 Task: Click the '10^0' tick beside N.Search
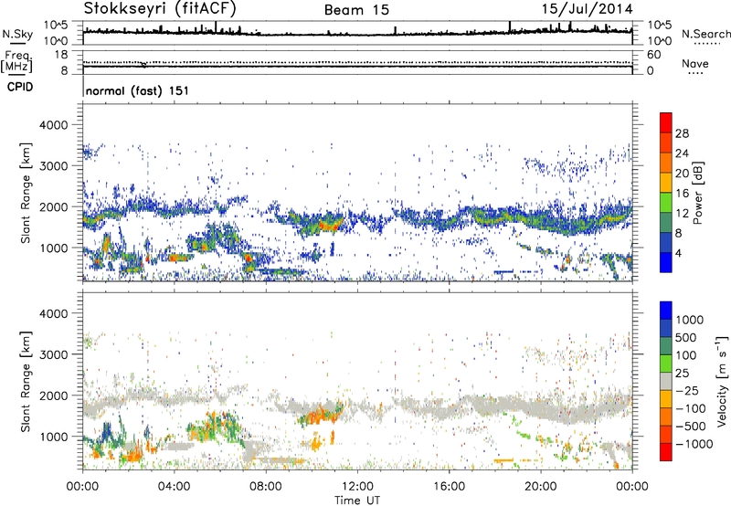tap(659, 40)
